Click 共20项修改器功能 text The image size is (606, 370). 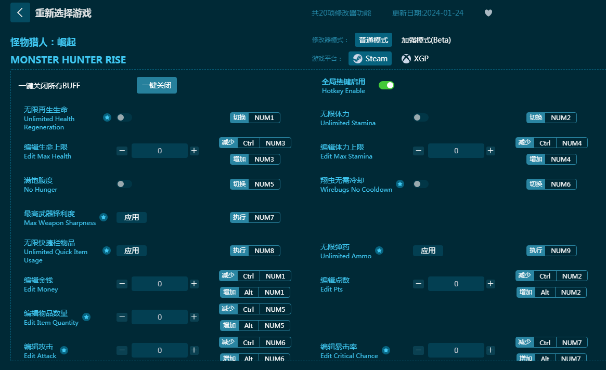pos(341,13)
